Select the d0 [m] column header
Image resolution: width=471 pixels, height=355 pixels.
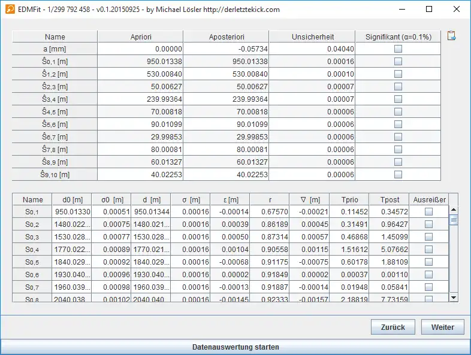tap(72, 199)
